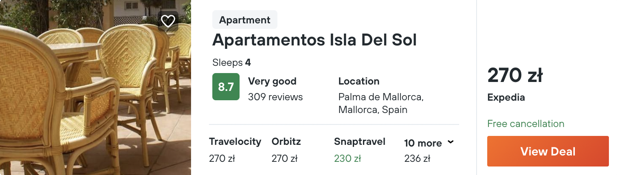Image resolution: width=617 pixels, height=175 pixels.
Task: Click the Sleeps 4 capacity text
Action: coord(231,63)
